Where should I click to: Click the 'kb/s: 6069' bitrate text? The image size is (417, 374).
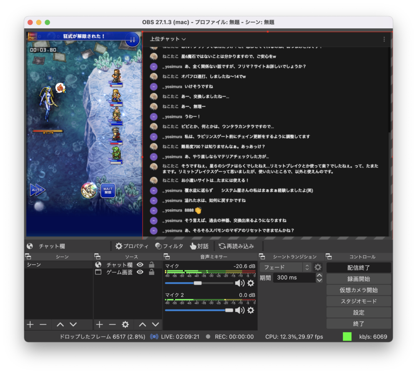373,337
